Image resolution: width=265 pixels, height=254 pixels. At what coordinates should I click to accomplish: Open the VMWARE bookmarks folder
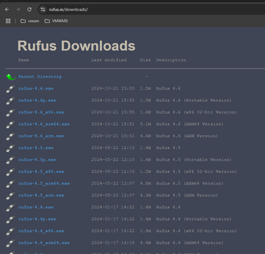tap(56, 21)
